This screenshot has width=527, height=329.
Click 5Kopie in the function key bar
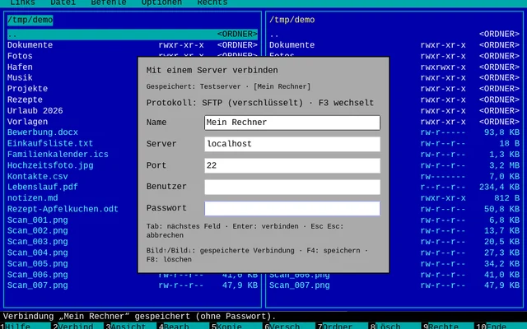[x=226, y=326]
